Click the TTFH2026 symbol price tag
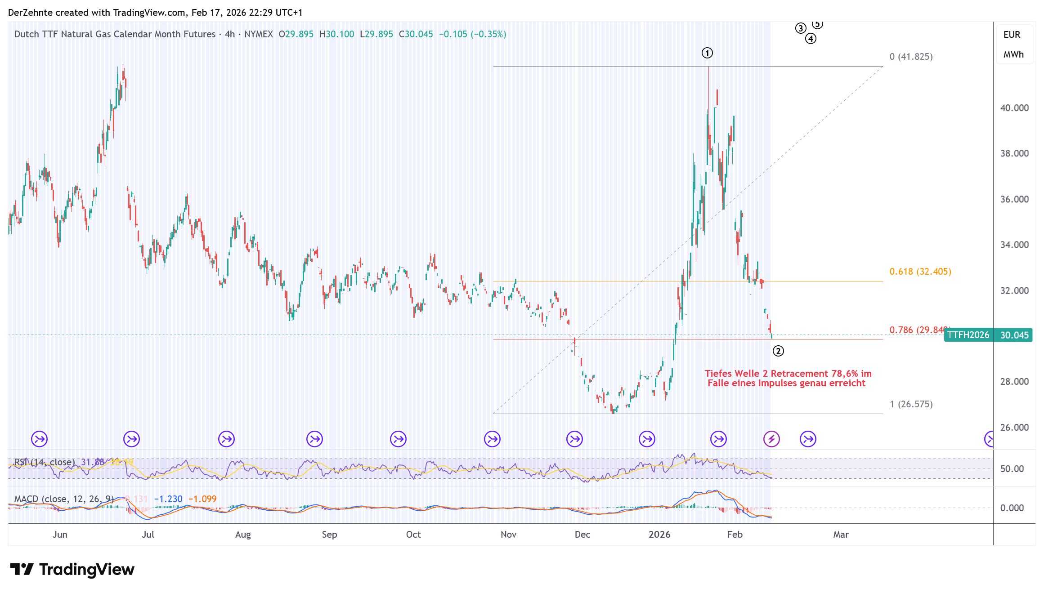The image size is (1044, 593). point(968,335)
